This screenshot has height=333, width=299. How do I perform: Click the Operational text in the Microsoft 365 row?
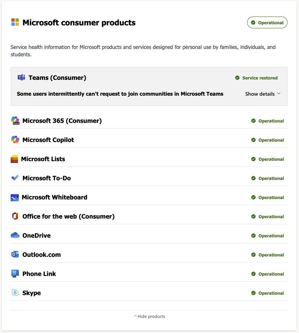tap(271, 121)
